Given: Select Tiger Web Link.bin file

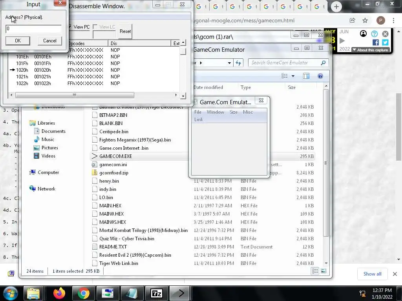Looking at the screenshot, I should [119, 263].
